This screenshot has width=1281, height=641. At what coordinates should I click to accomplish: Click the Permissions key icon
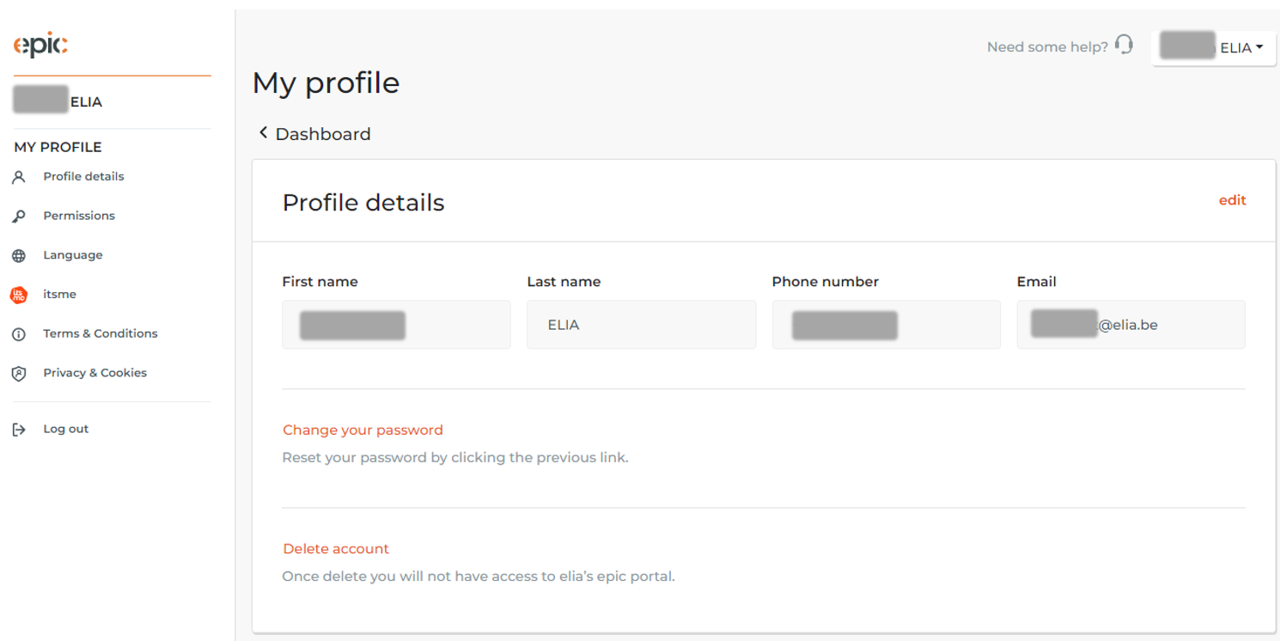[x=19, y=217]
